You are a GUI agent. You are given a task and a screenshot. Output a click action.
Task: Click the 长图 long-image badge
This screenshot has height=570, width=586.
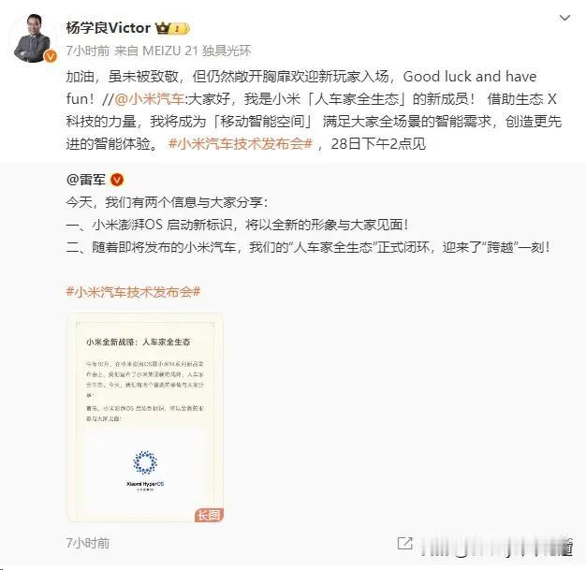tap(209, 515)
